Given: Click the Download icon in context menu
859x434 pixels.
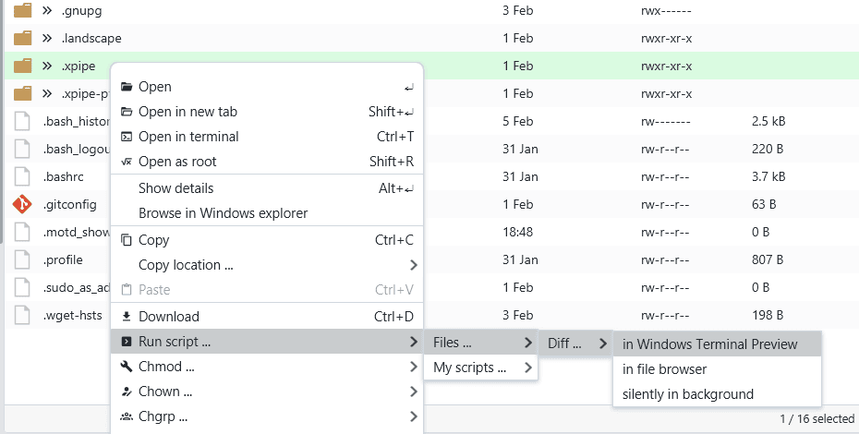Looking at the screenshot, I should 127,317.
